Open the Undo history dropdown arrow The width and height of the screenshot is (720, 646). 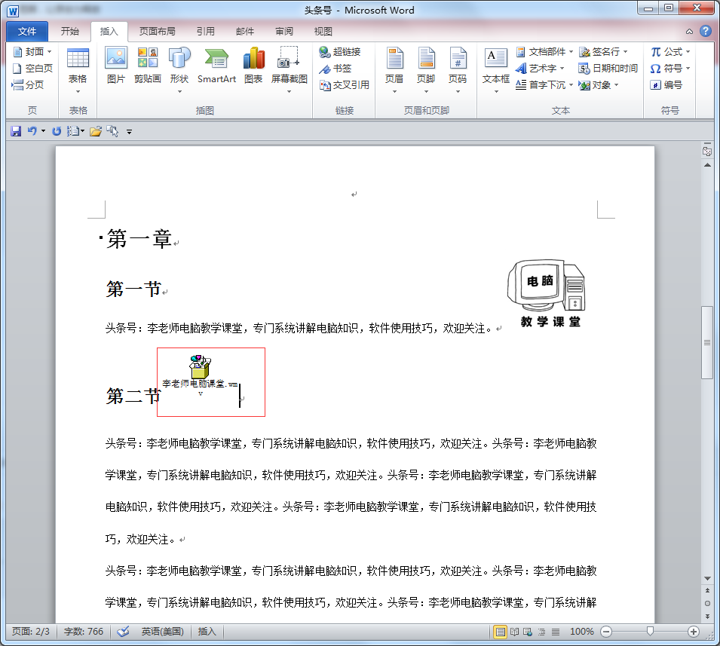coord(43,131)
